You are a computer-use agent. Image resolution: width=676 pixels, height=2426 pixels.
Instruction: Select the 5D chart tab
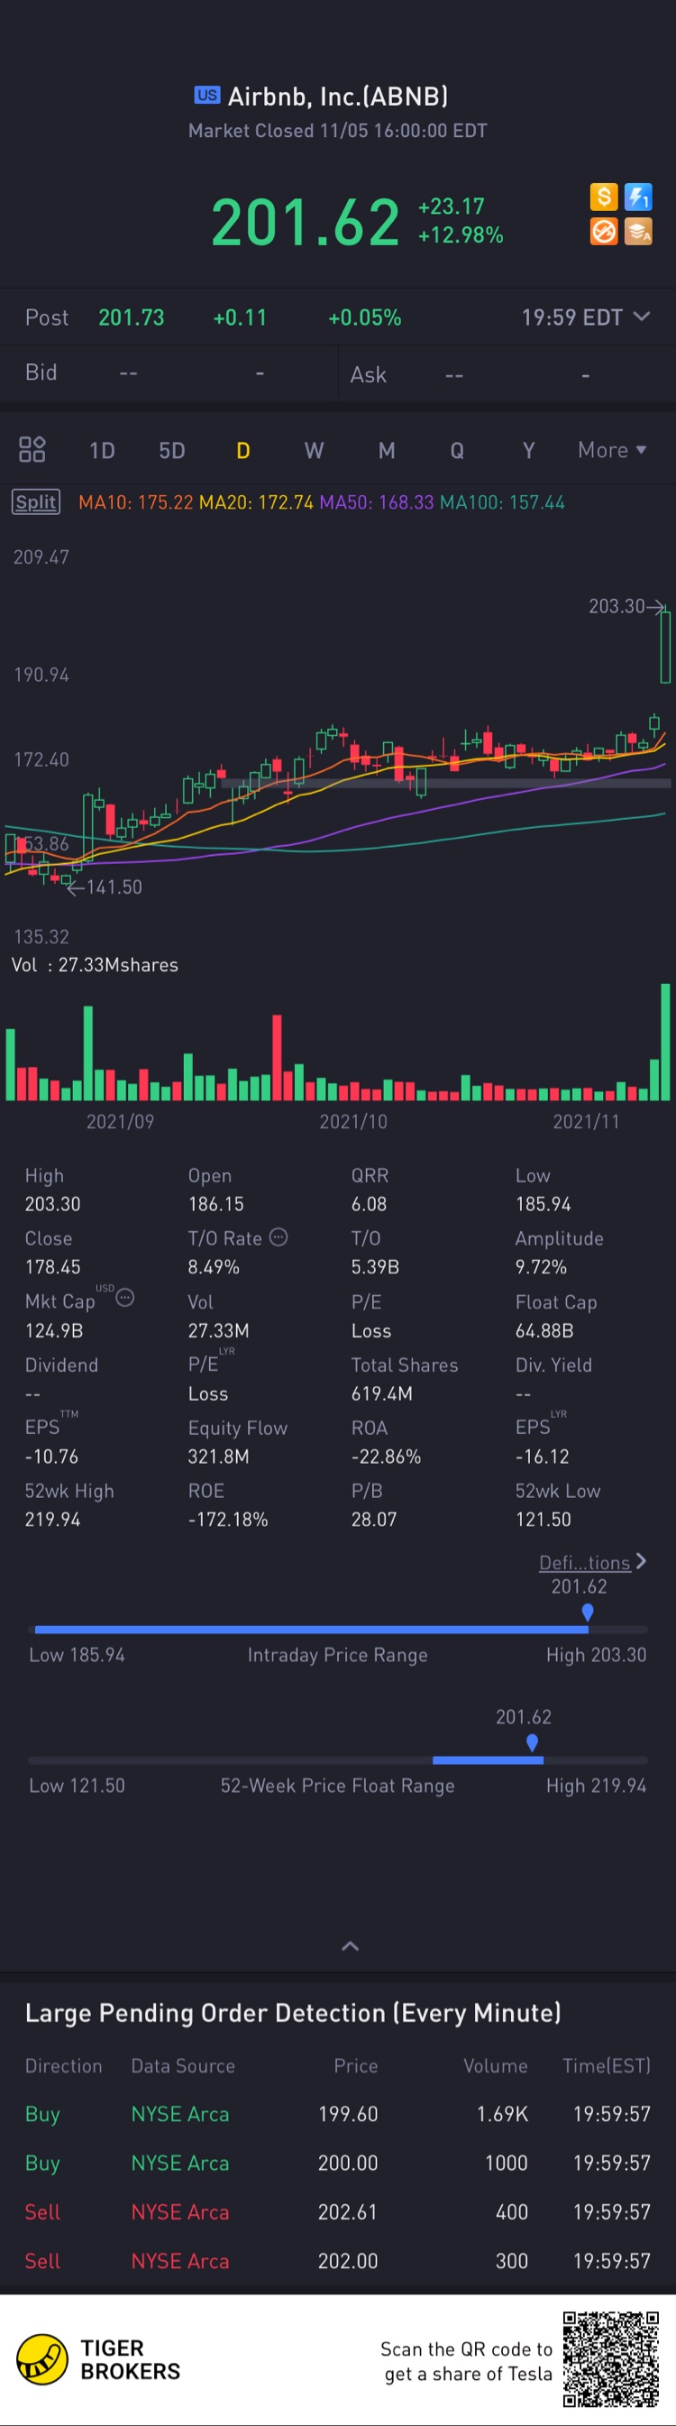(x=171, y=450)
